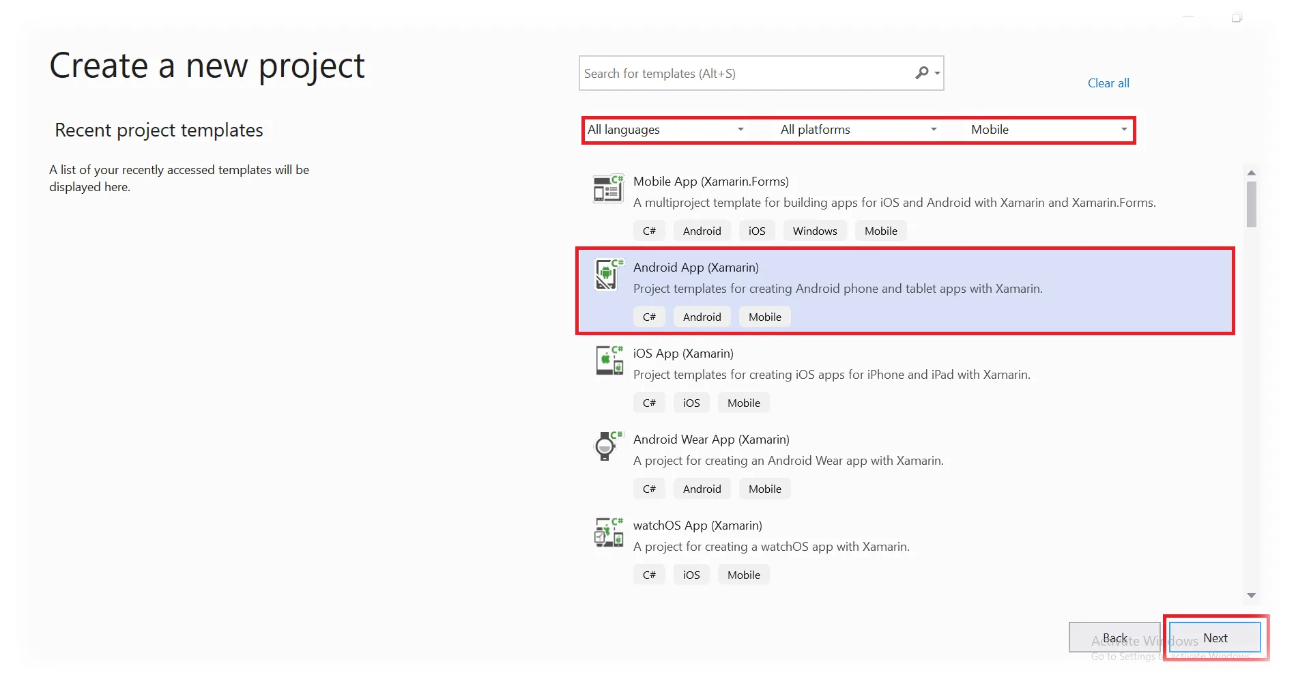Select iOS App (Xamarin) title
The width and height of the screenshot is (1296, 688).
(x=683, y=354)
